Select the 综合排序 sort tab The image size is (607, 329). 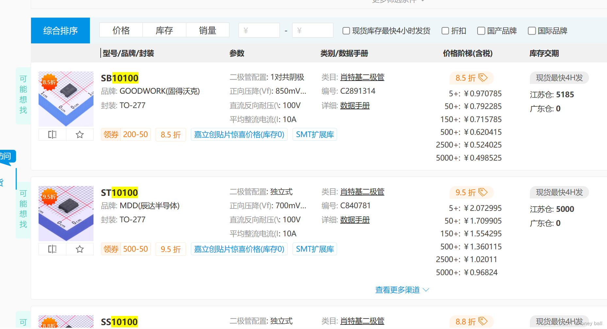[x=60, y=30]
